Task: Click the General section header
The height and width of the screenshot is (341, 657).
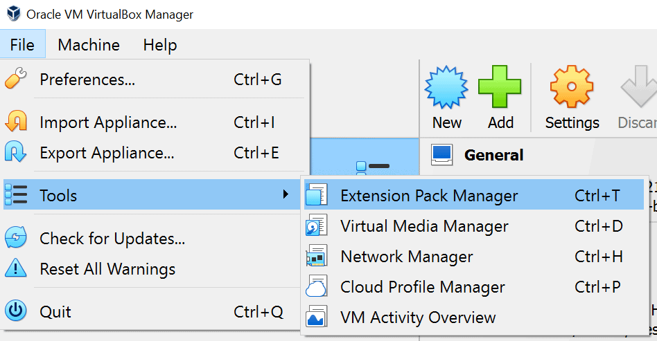Action: [493, 155]
